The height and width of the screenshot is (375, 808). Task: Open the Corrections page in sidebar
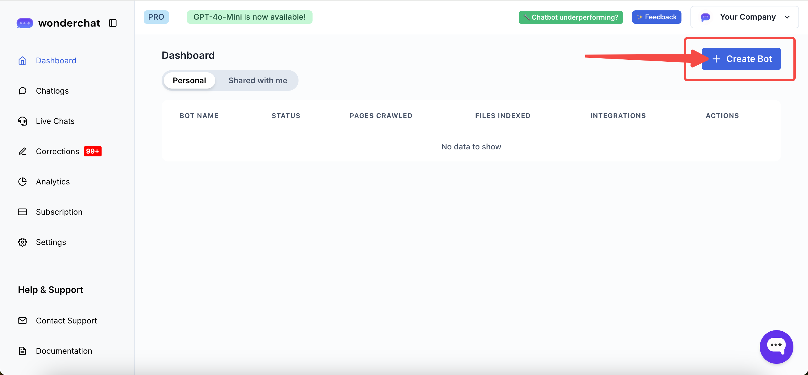click(x=58, y=151)
